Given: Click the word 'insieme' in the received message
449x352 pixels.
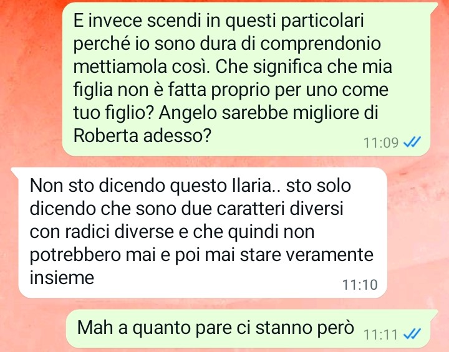Looking at the screenshot, I should pyautogui.click(x=62, y=278).
